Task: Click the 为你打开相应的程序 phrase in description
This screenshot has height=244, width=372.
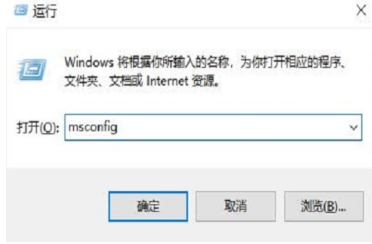Action: 291,63
